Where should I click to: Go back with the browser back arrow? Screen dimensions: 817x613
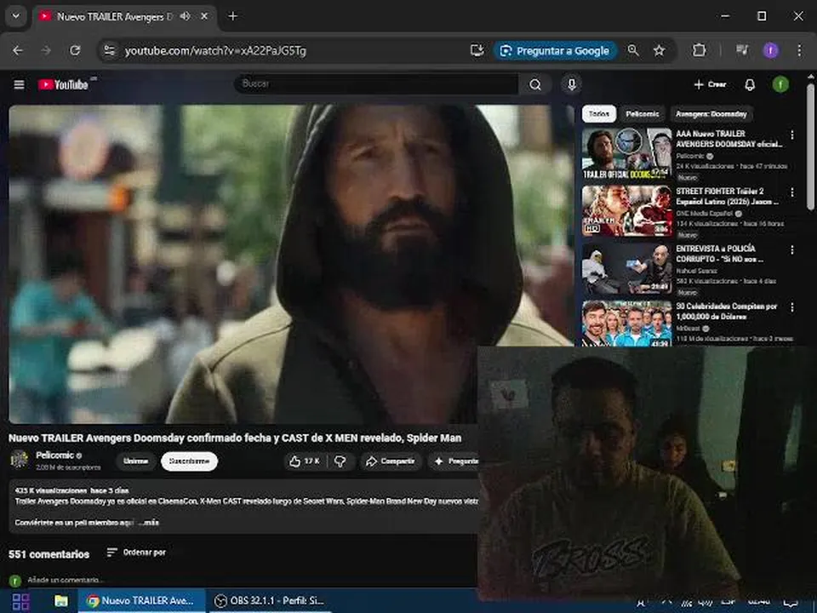(18, 50)
